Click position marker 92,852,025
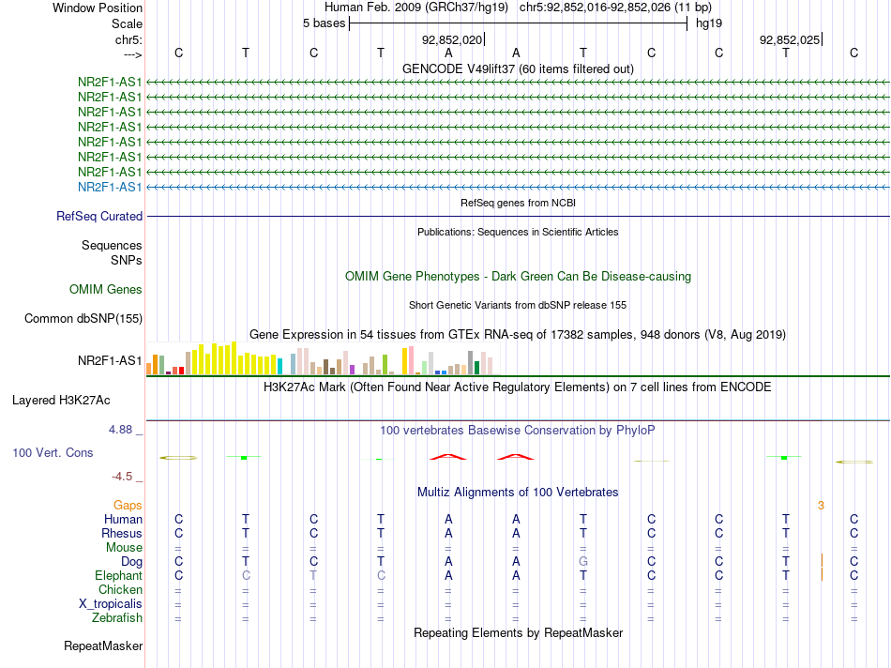The width and height of the screenshot is (891, 668). pos(791,39)
